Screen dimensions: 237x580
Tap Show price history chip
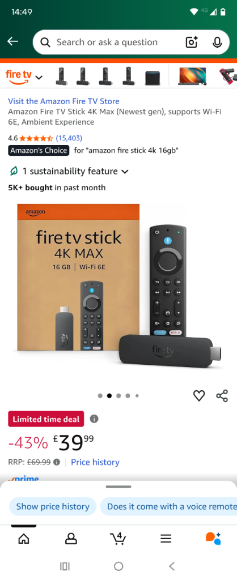point(53,506)
